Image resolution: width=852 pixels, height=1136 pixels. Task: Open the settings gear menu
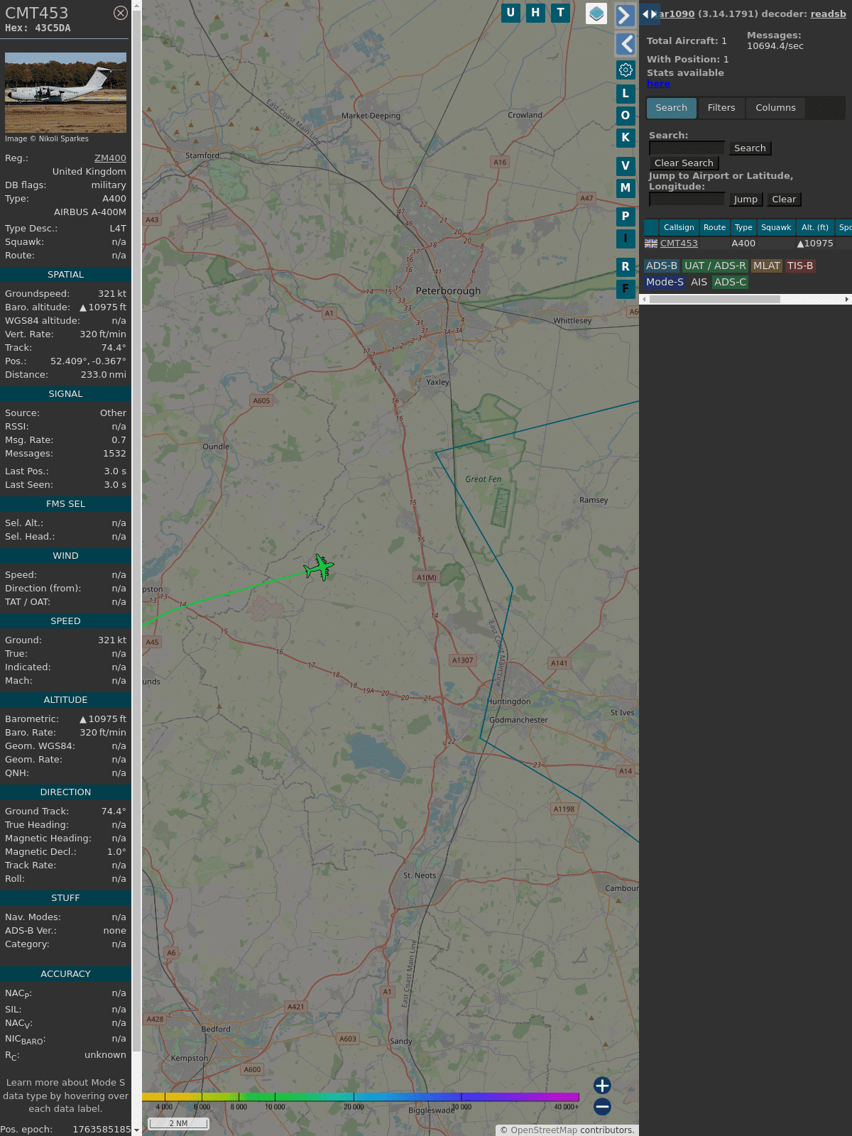626,70
